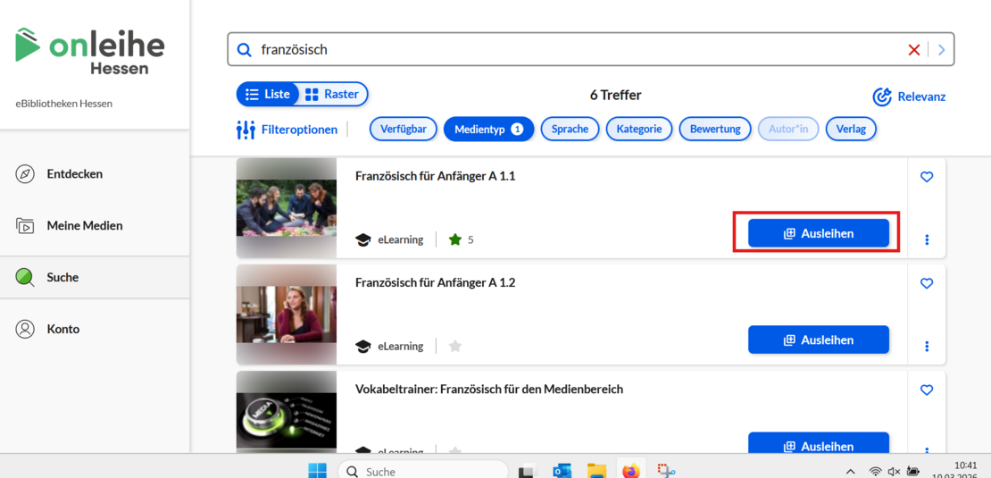Open the Relevanz sorting dropdown
Screen dimensions: 991x478
click(x=909, y=96)
